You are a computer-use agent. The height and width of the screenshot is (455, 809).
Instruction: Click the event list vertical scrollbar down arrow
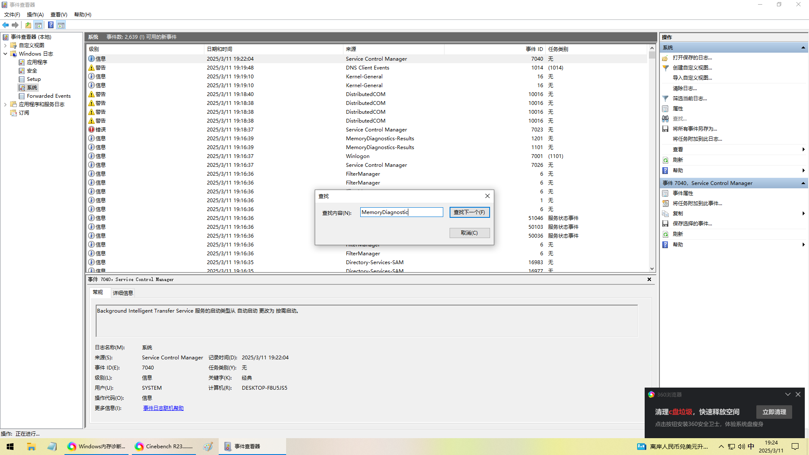pos(652,269)
